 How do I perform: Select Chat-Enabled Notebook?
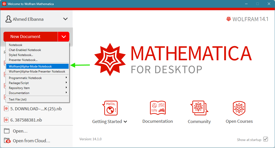click(x=37, y=50)
